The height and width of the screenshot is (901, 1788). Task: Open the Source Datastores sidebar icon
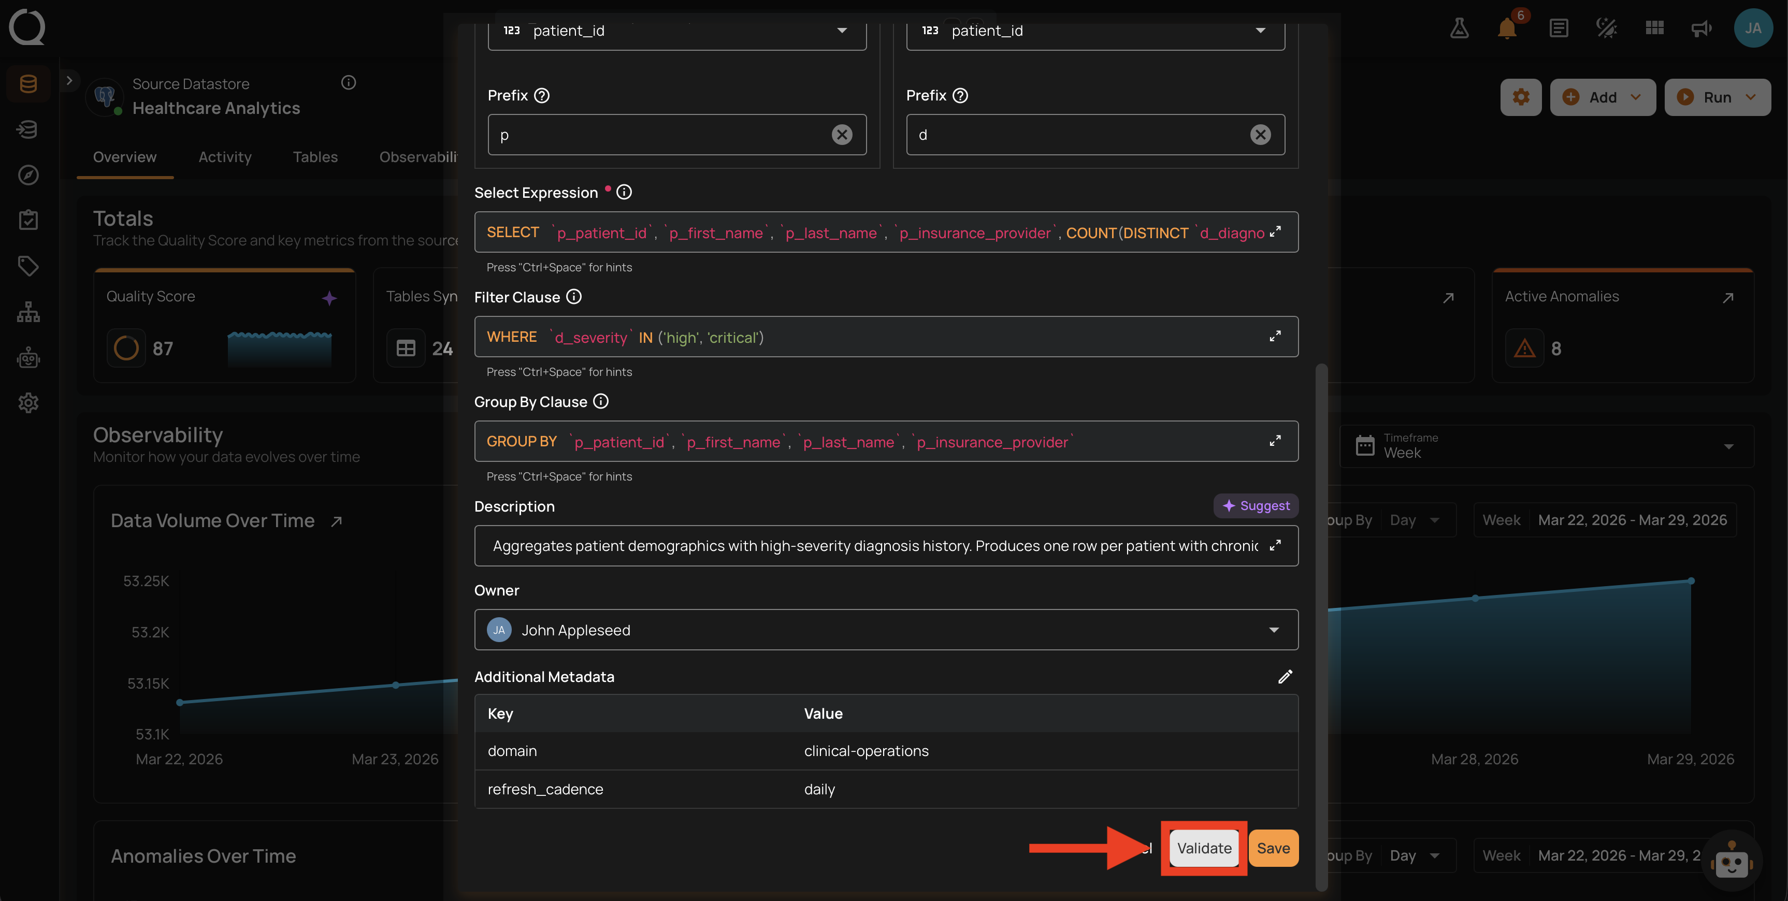(28, 84)
